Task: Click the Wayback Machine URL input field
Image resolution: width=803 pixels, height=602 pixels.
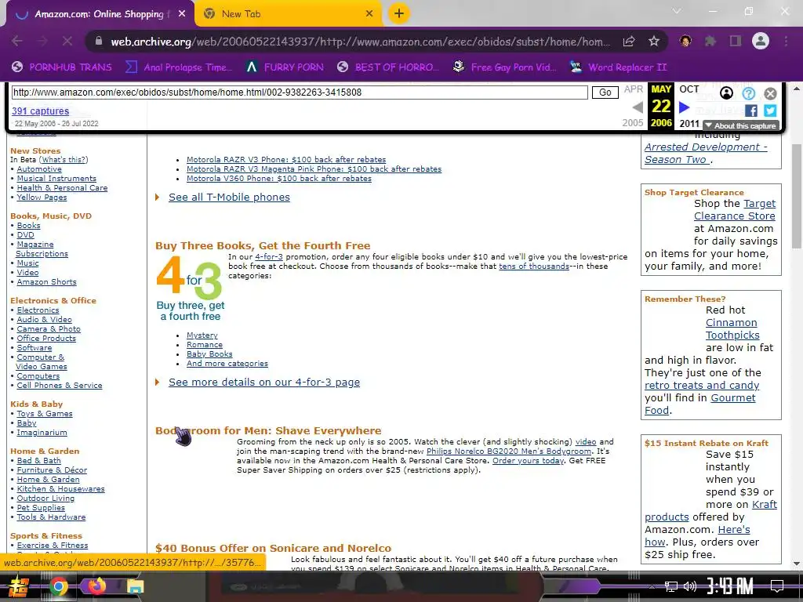Action: 300,92
